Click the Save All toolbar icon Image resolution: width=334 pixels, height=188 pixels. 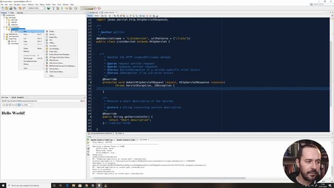tap(15, 8)
